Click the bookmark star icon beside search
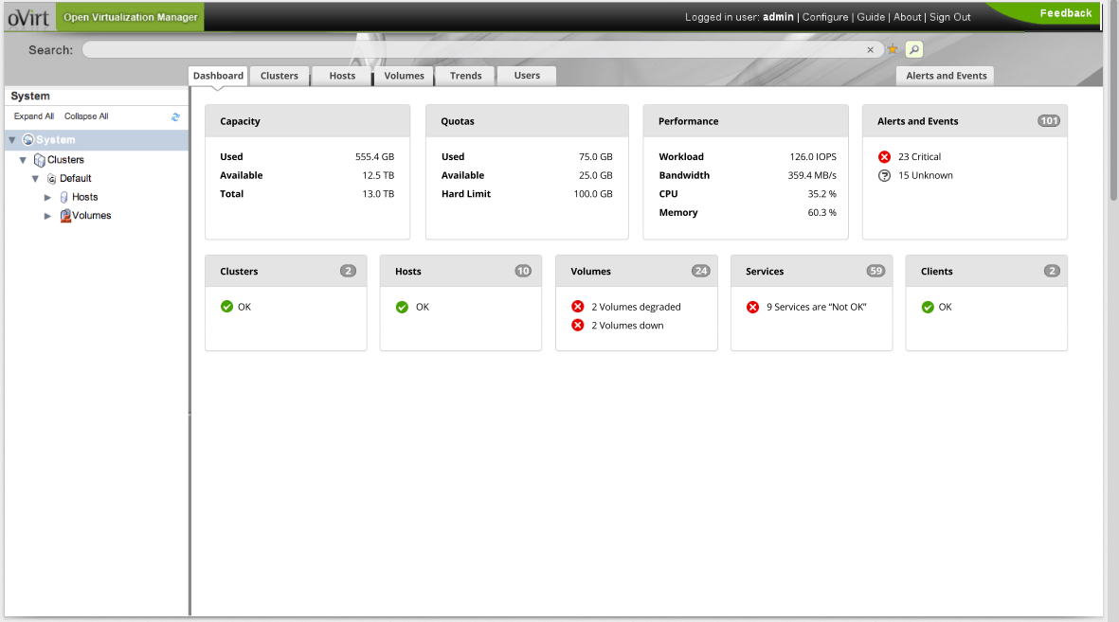 tap(892, 49)
